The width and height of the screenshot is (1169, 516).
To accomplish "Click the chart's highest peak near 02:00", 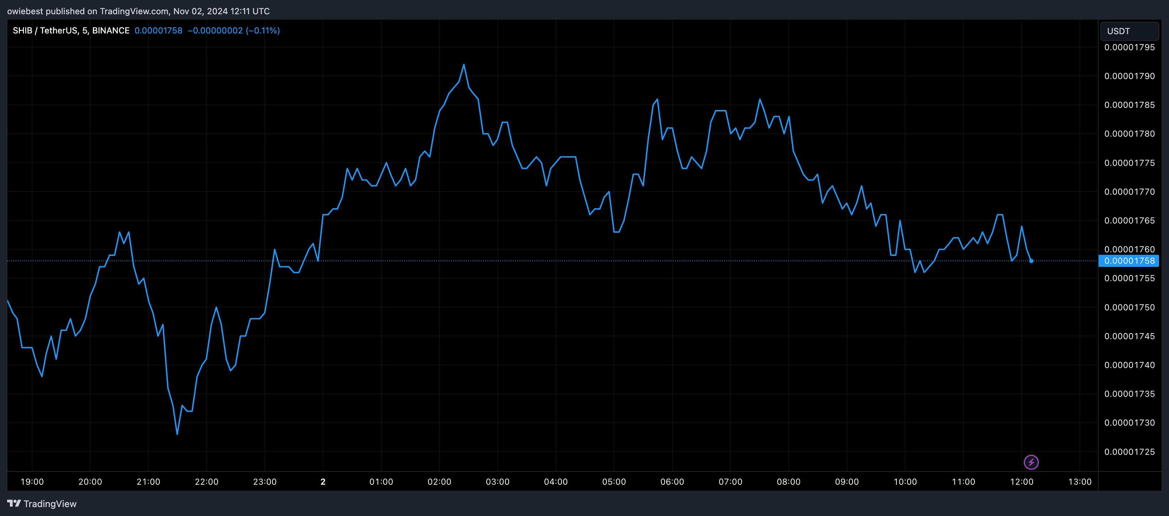I will (x=464, y=65).
